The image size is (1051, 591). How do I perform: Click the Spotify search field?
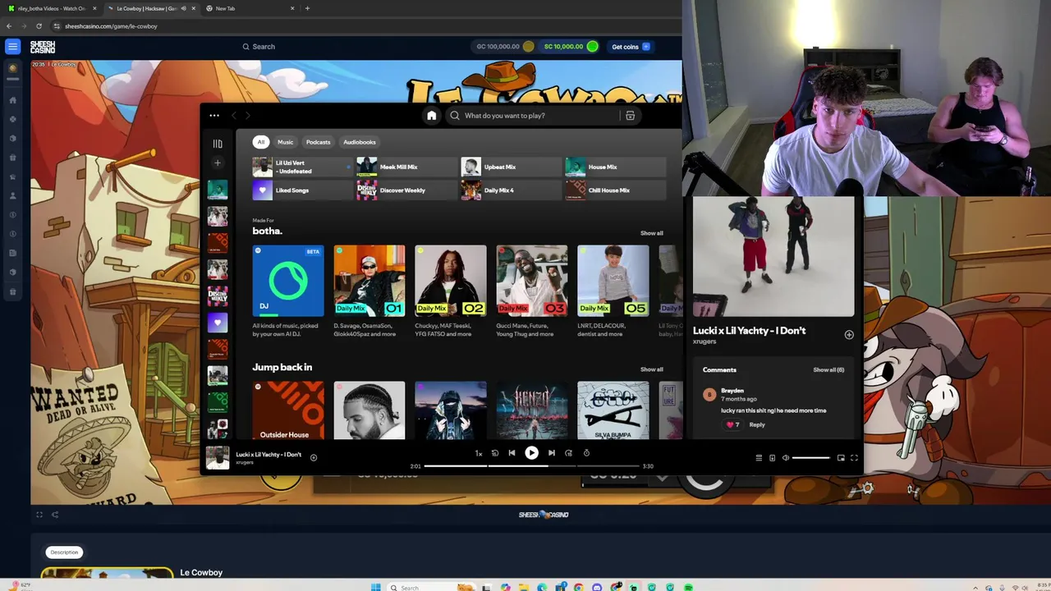point(534,116)
